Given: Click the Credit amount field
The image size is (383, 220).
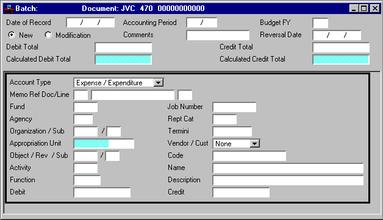Looking at the screenshot, I should [241, 193].
